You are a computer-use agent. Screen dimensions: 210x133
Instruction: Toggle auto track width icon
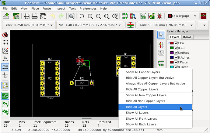(x=130, y=25)
